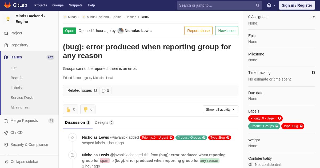This screenshot has width=320, height=168.
Task: Click Product::Groups label in activity
Action: (x=191, y=138)
